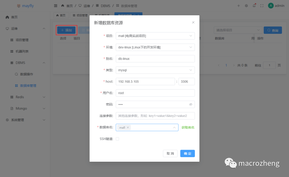This screenshot has height=177, width=289.
Task: Click the settings gear icon in header
Action: coord(246,6)
